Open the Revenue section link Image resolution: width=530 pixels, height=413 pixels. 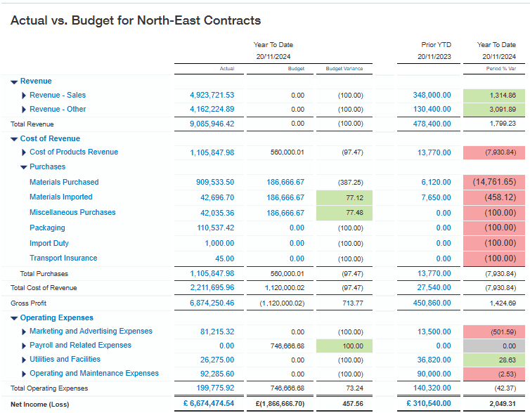coord(36,81)
